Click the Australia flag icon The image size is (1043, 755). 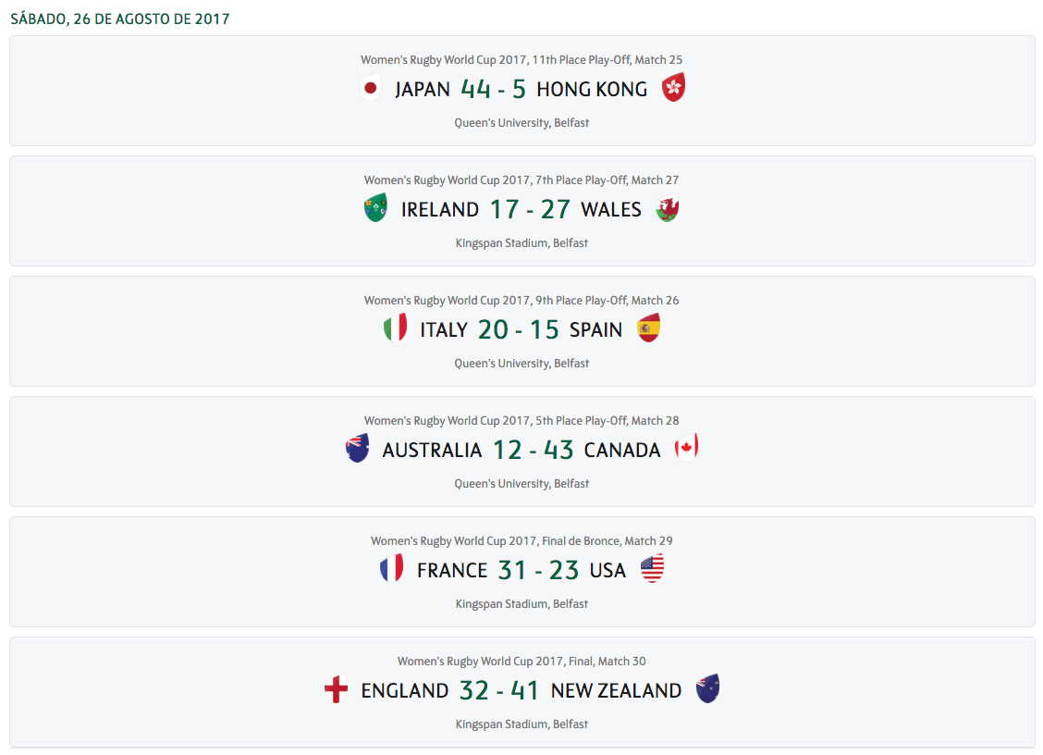tap(358, 449)
